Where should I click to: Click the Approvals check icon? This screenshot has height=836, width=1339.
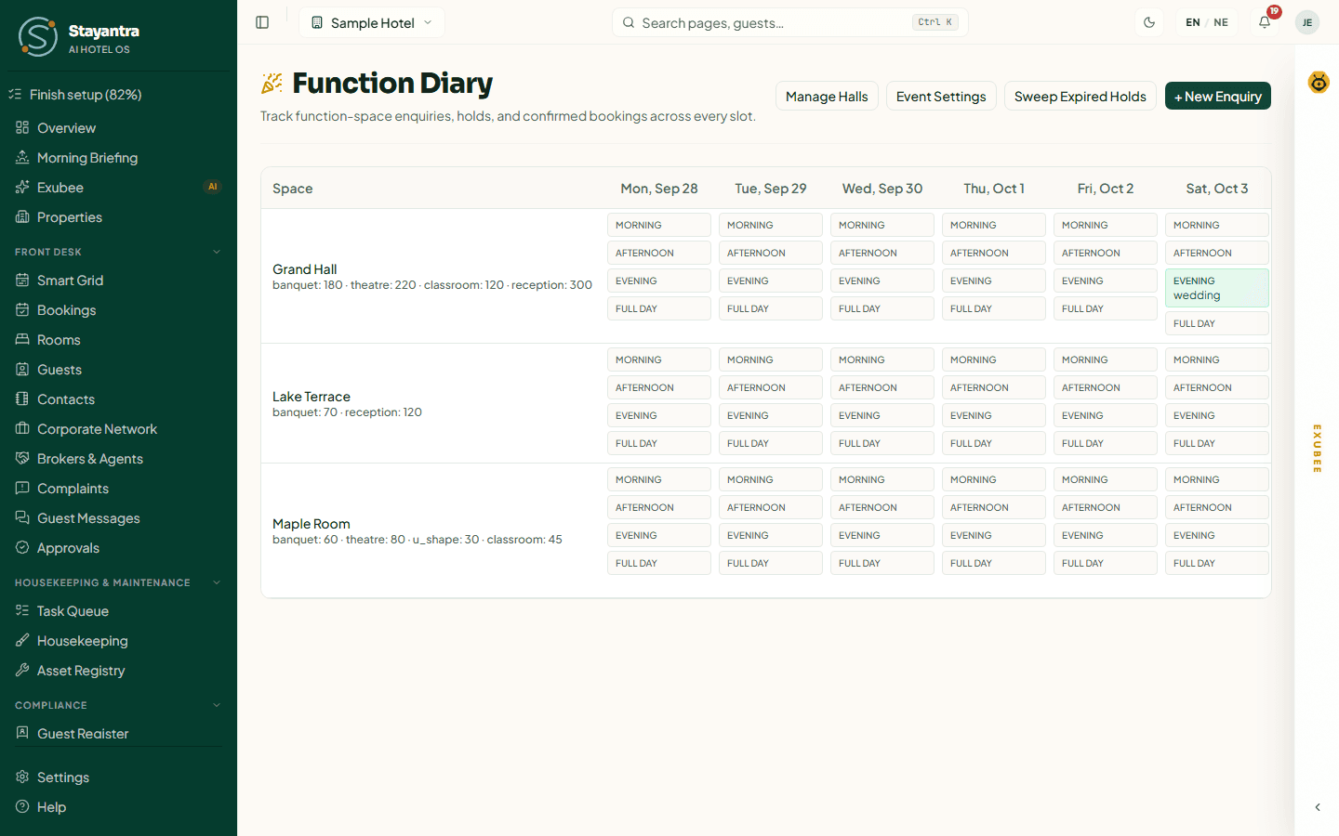(22, 548)
